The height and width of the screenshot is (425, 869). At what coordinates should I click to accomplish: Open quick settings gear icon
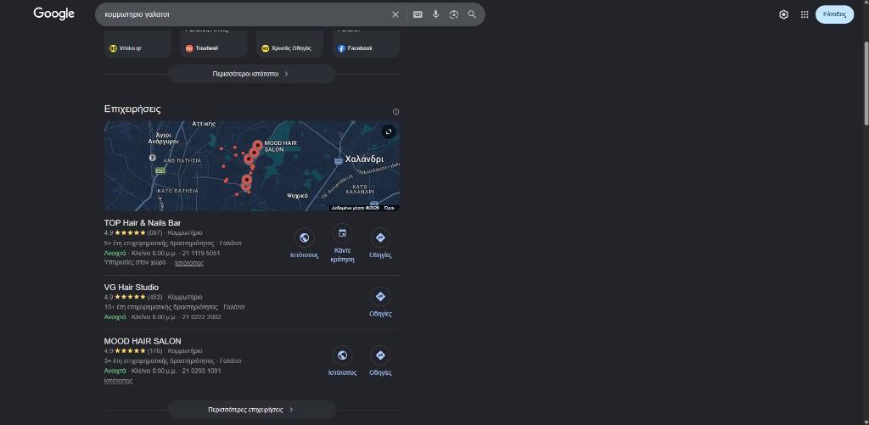(x=783, y=14)
